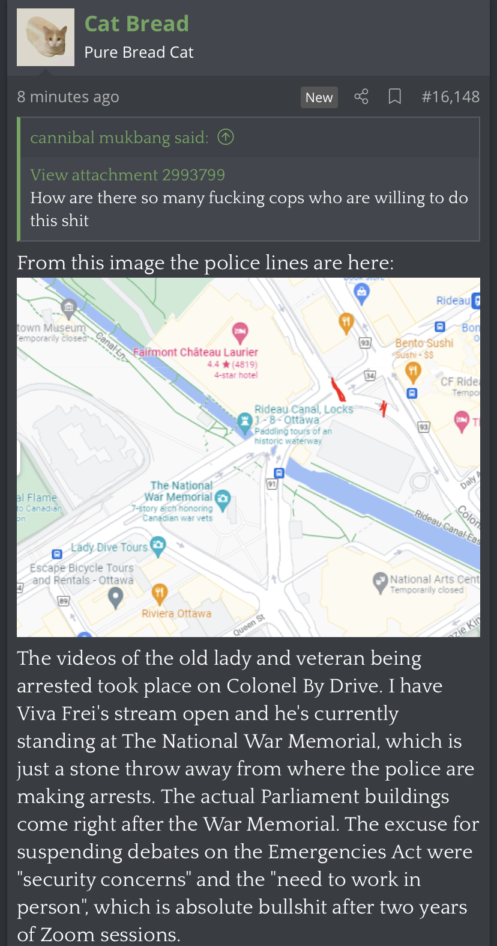
Task: Bookmark this post with the bookmark icon
Action: (x=394, y=97)
